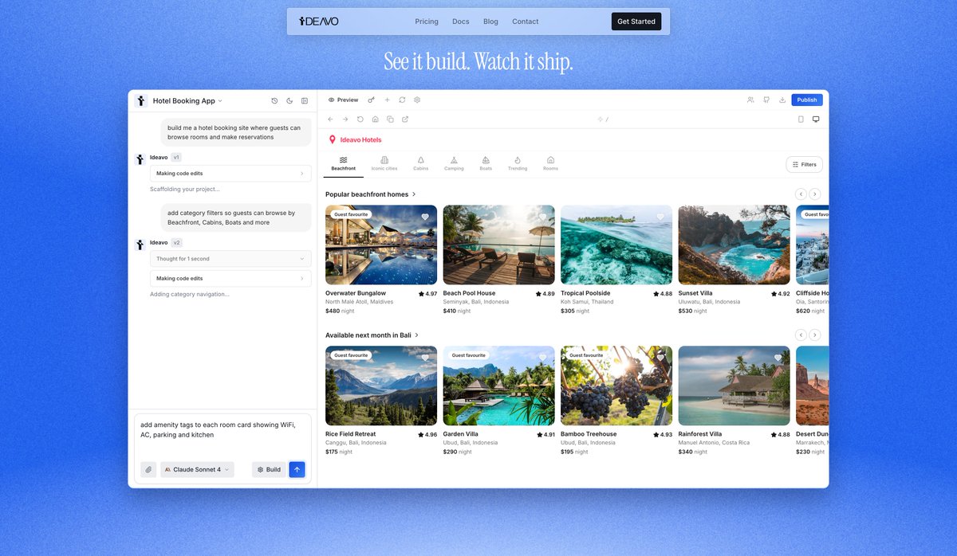Open Bamboo Treehouse listing photo
Image resolution: width=957 pixels, height=556 pixels.
(616, 386)
